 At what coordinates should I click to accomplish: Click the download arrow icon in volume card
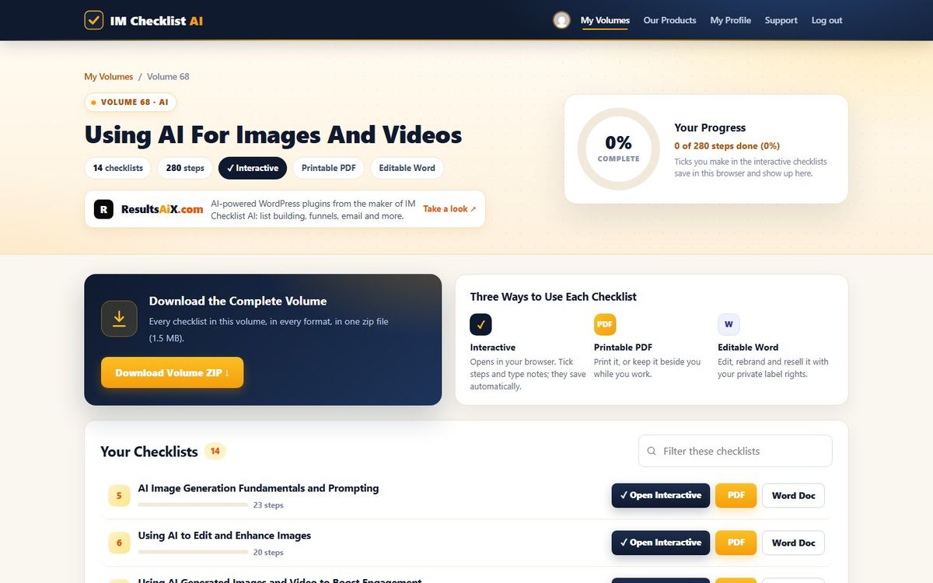pos(119,318)
